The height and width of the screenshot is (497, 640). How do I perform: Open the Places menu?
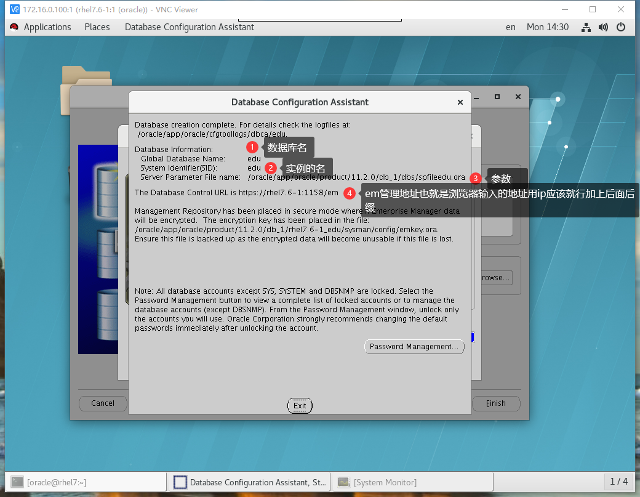pyautogui.click(x=97, y=27)
